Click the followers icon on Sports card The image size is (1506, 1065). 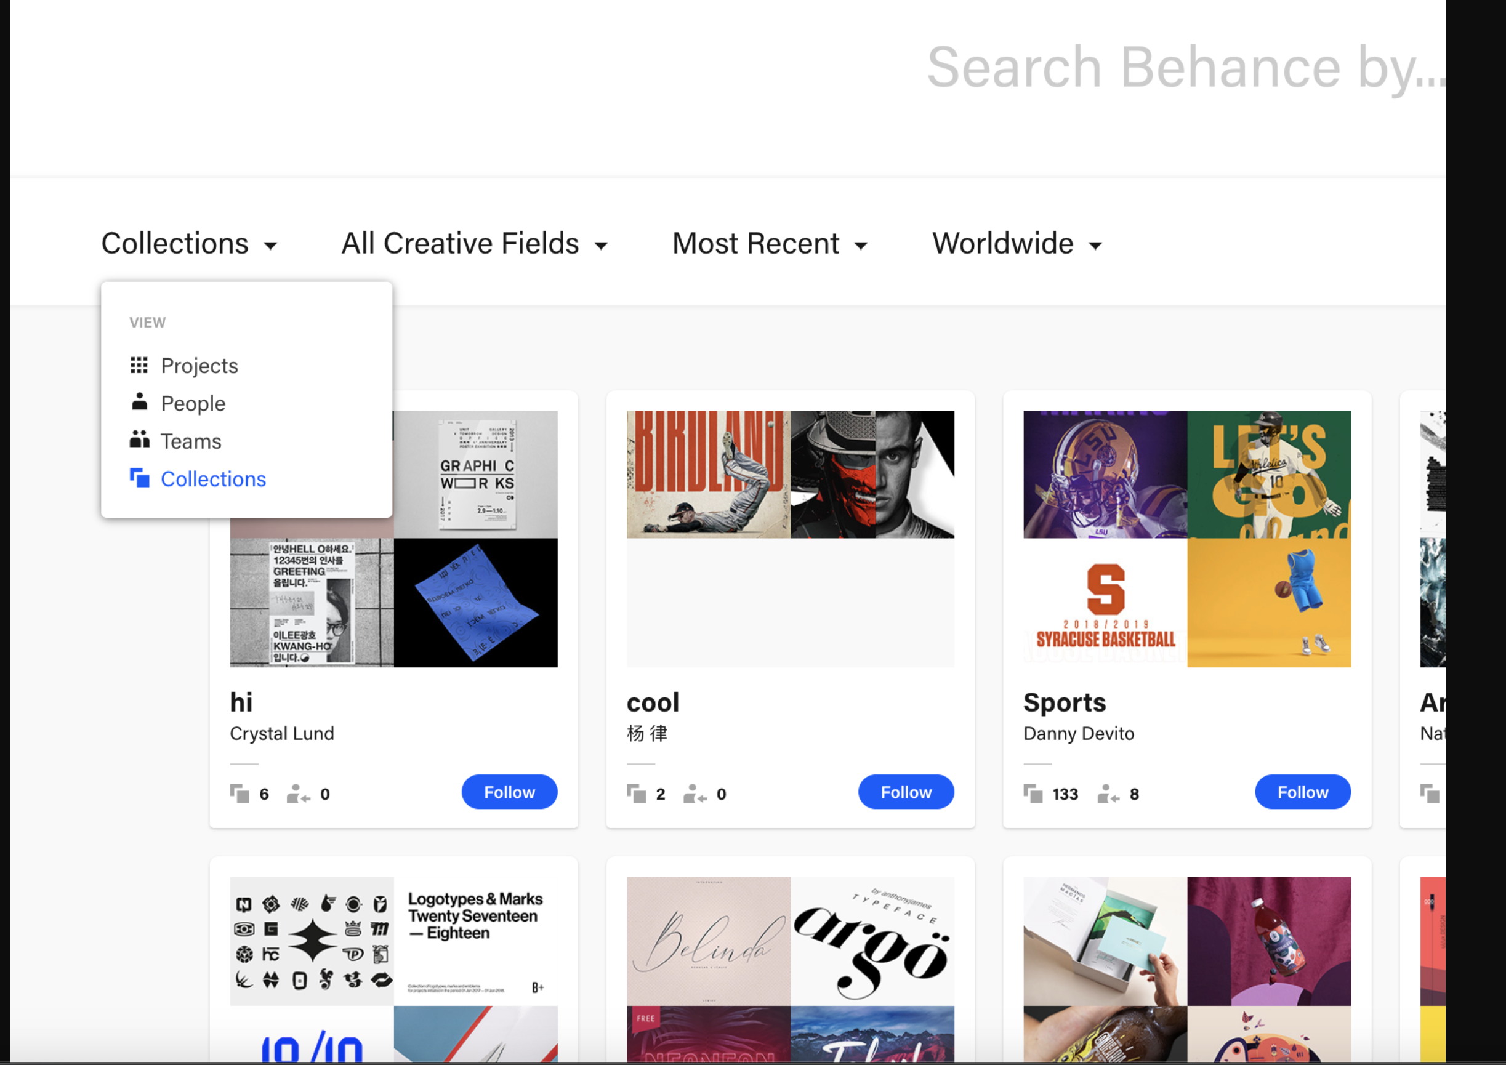coord(1108,794)
